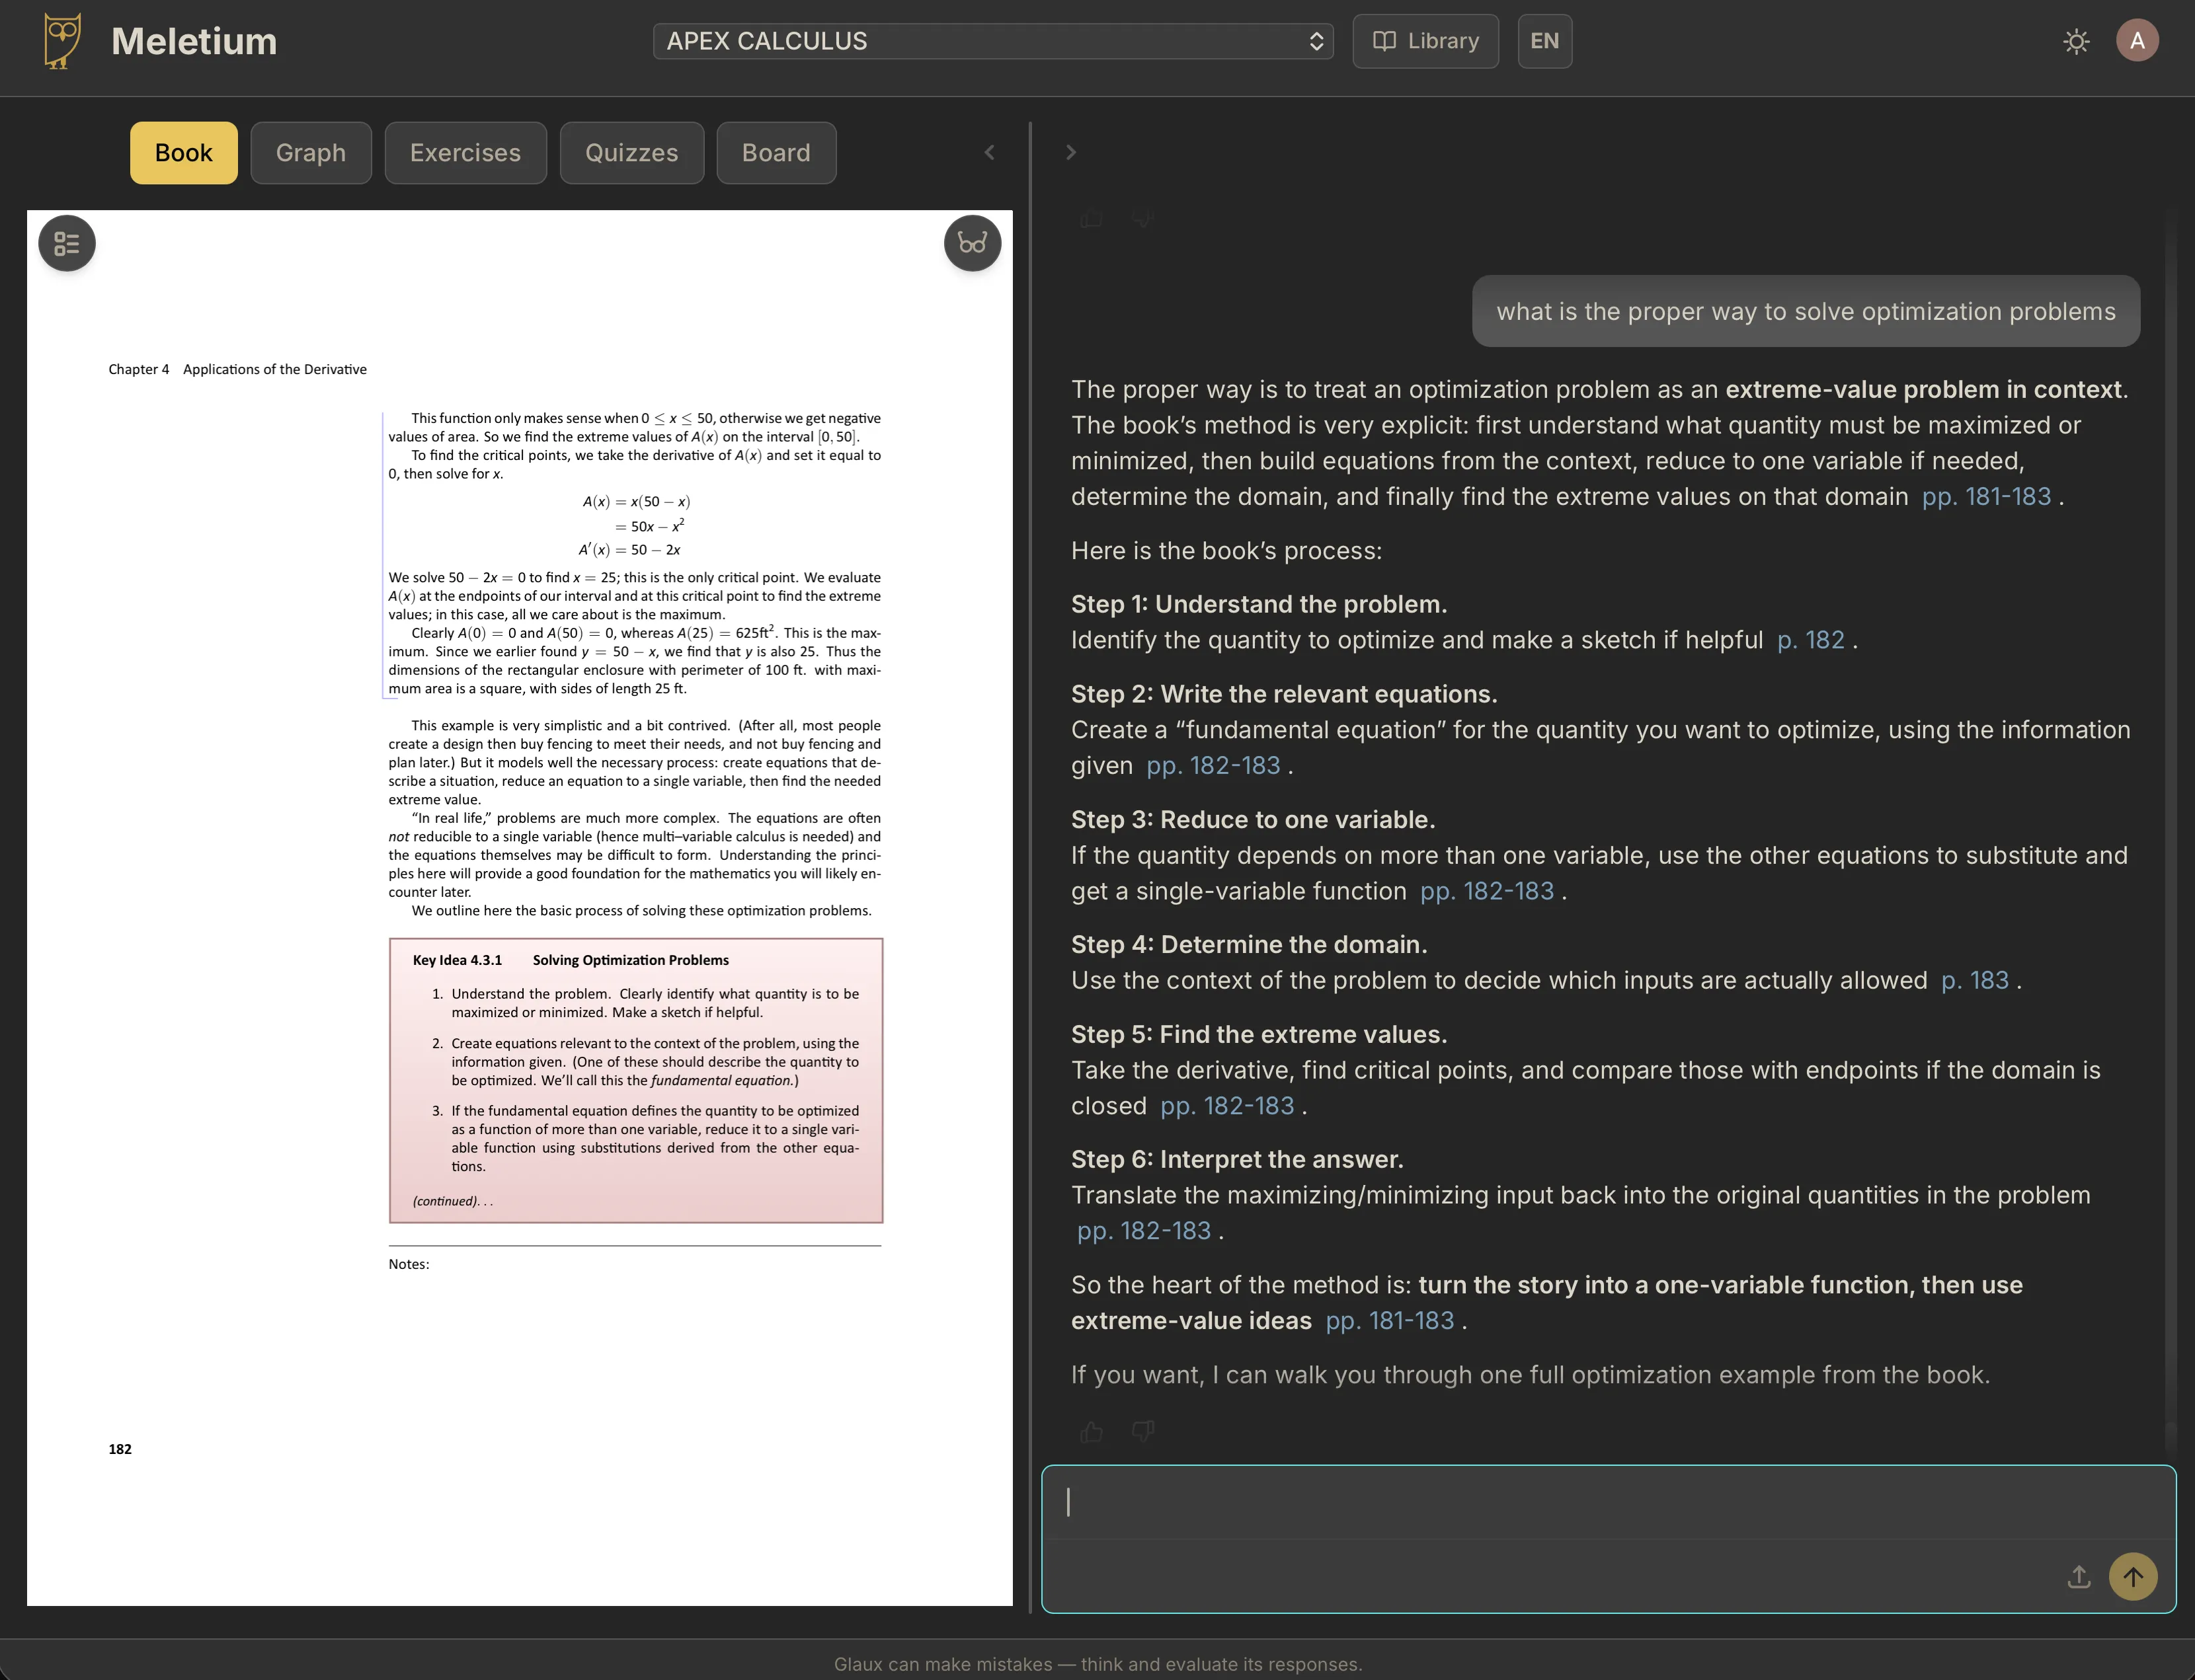This screenshot has height=1680, width=2195.
Task: Open pp. 182-183 citation in Step 2
Action: [x=1214, y=766]
